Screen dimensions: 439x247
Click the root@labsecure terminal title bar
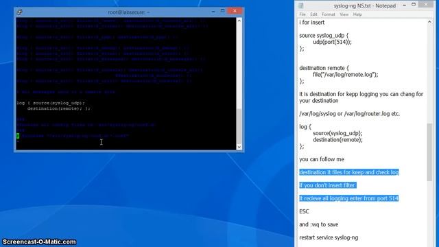point(129,12)
